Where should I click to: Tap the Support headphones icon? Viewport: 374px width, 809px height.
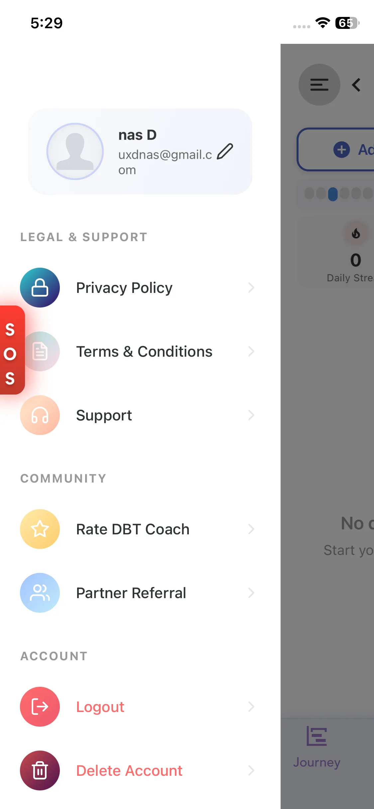tap(40, 415)
